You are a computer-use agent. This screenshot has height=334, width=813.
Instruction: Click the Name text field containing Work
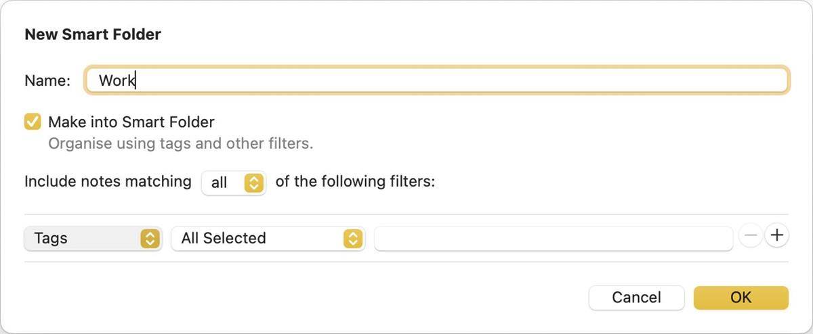436,80
